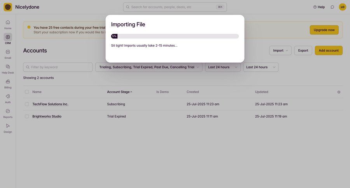Click created time 25-Jul-2025 11:11 am
Viewport: 350px width, 188px height.
pos(202,117)
